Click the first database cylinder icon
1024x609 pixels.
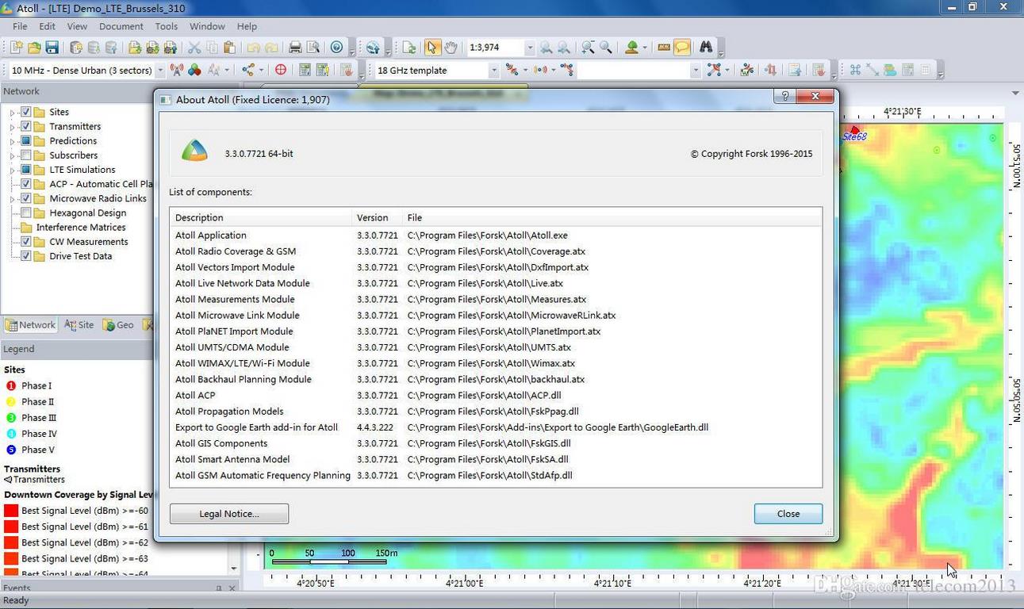(x=76, y=48)
